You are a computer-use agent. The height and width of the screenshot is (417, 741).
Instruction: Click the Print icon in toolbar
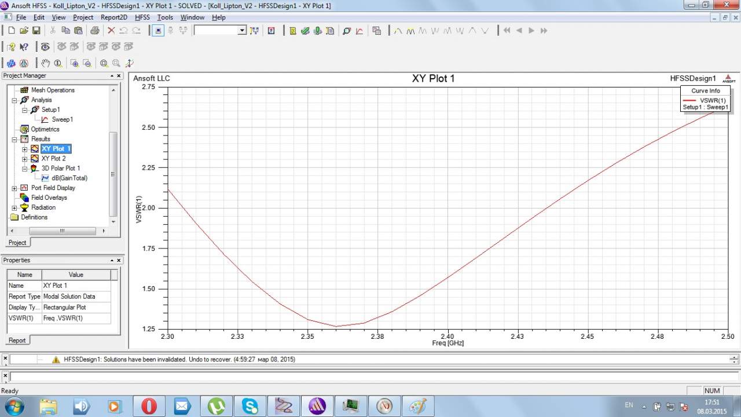94,31
